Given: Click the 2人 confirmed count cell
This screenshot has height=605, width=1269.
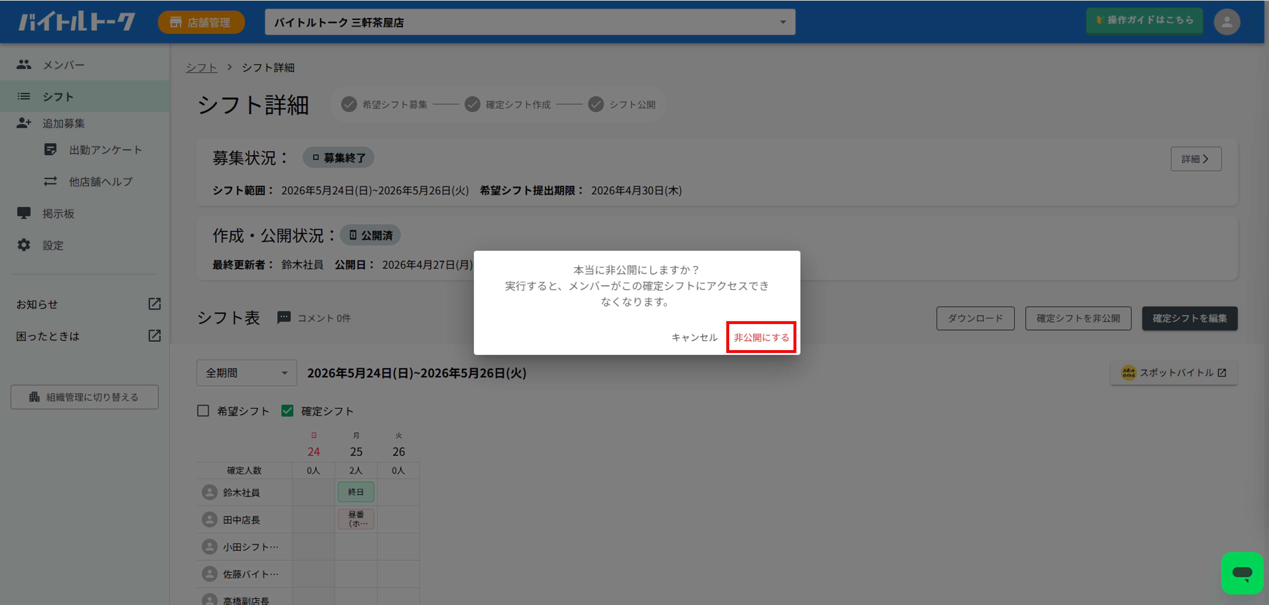Looking at the screenshot, I should 356,470.
